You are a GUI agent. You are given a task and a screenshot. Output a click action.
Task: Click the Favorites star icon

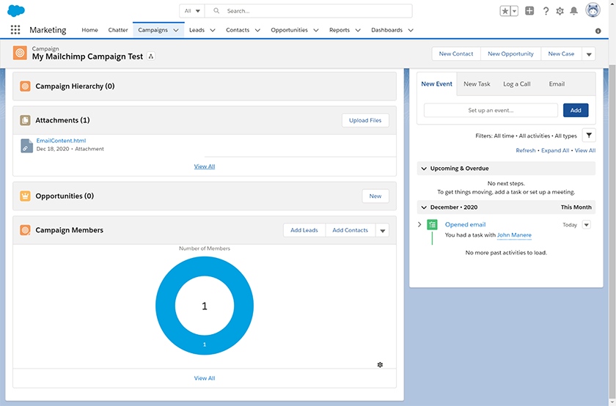click(505, 11)
